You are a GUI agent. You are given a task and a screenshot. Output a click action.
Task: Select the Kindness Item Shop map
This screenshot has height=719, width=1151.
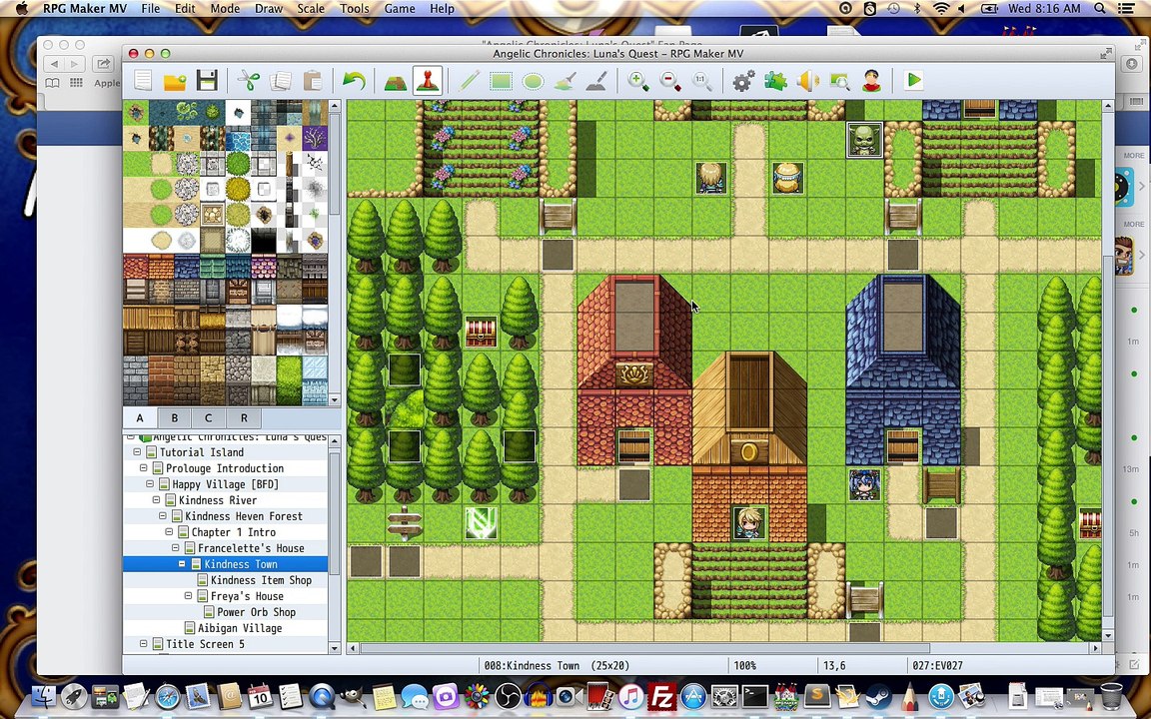point(261,579)
